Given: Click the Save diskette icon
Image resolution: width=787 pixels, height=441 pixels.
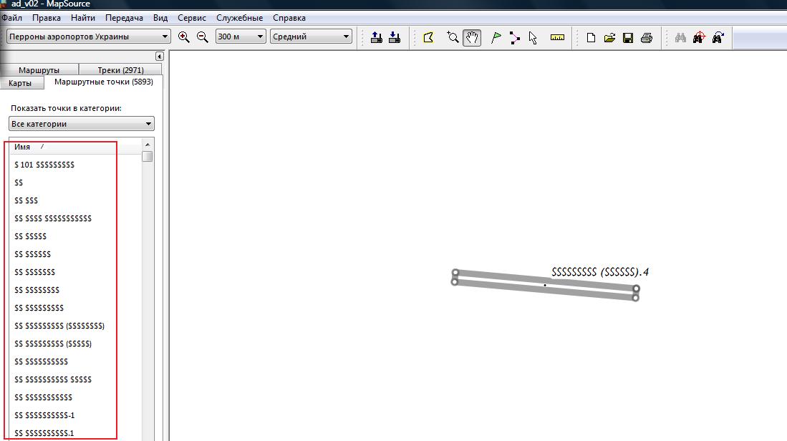Looking at the screenshot, I should (628, 38).
